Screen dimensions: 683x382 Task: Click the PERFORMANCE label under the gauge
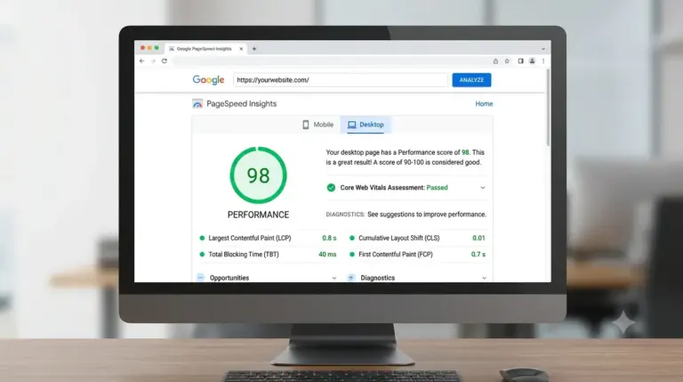point(258,215)
